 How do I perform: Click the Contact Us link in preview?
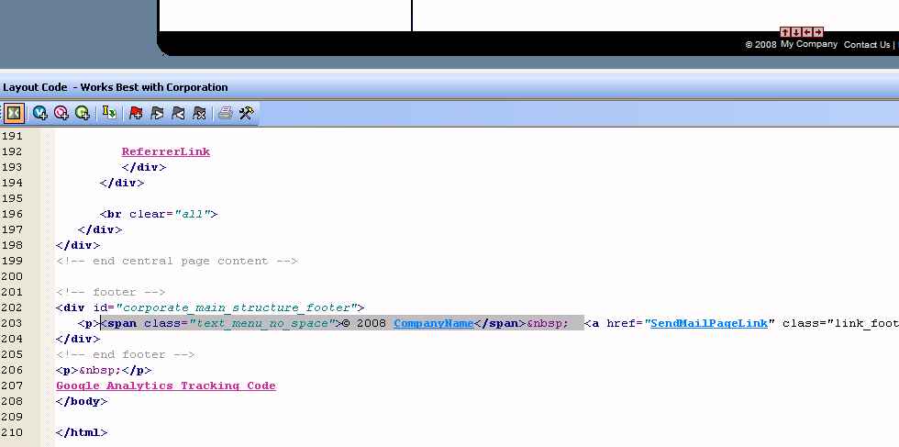(x=866, y=44)
